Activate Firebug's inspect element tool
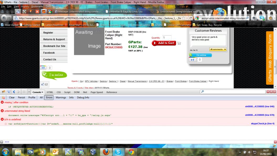The height and width of the screenshot is (156, 277). (8, 92)
